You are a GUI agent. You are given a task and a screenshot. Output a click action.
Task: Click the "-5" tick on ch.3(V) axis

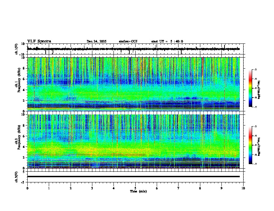24,182
